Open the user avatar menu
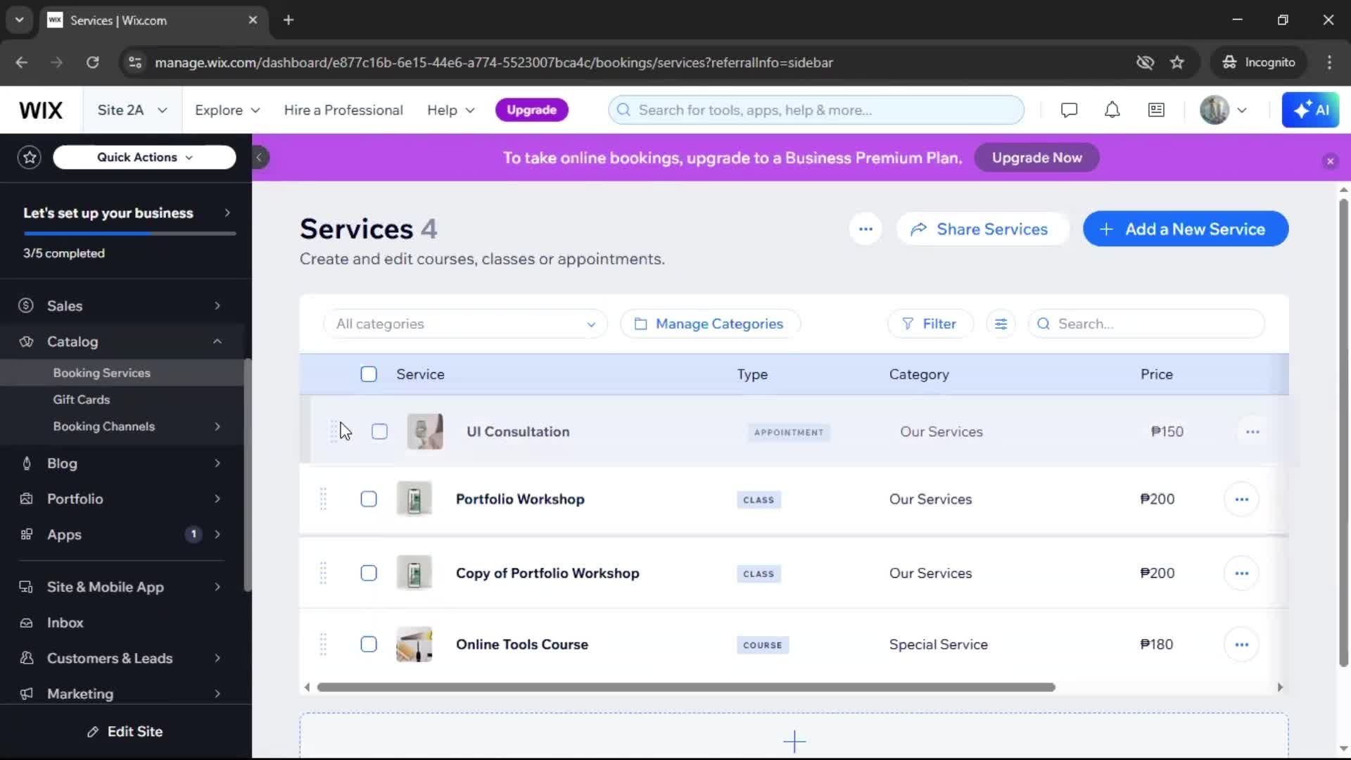Screen dimensions: 1351x760 1224,110
